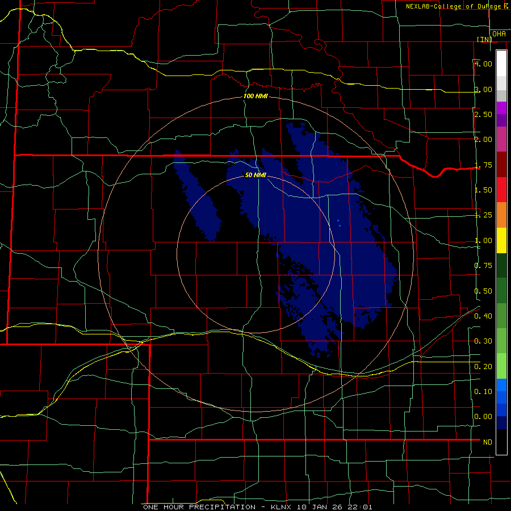The image size is (511, 511).
Task: Click the 1.50 legend value
Action: [x=483, y=190]
